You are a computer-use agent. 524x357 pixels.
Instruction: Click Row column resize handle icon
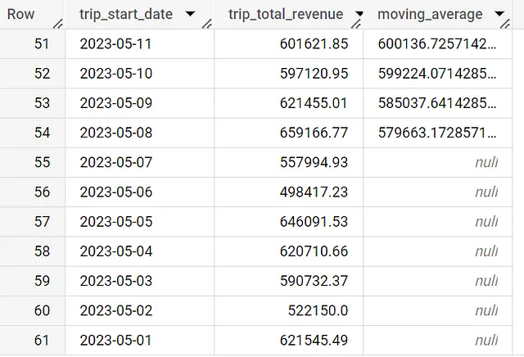pos(58,24)
